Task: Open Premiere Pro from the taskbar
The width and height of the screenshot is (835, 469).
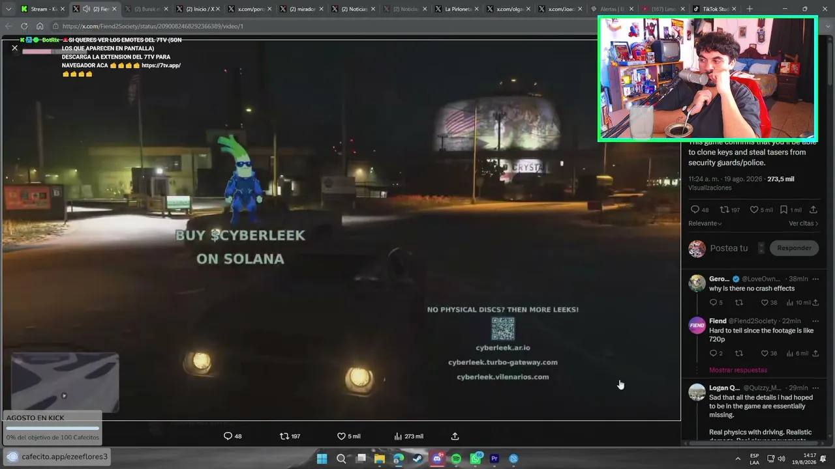Action: (494, 459)
